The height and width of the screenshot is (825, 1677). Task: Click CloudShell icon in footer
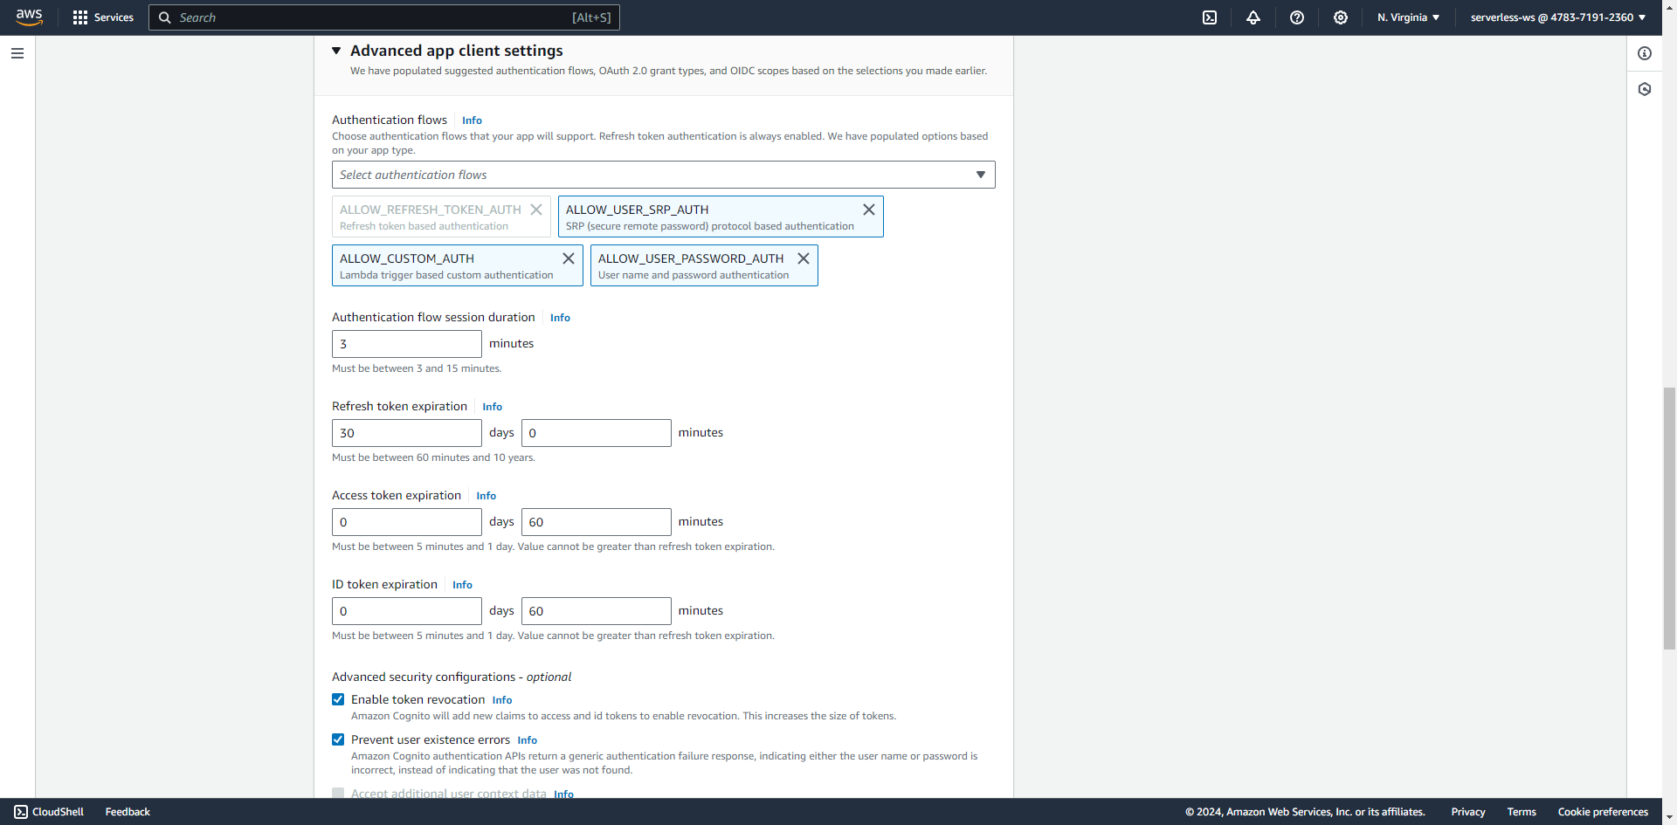21,812
